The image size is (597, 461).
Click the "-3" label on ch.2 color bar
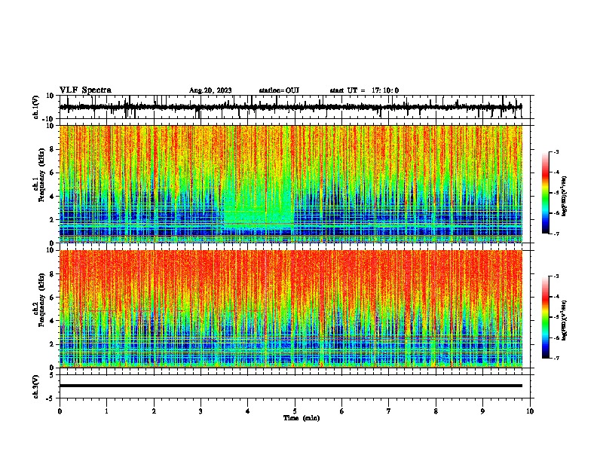click(556, 276)
